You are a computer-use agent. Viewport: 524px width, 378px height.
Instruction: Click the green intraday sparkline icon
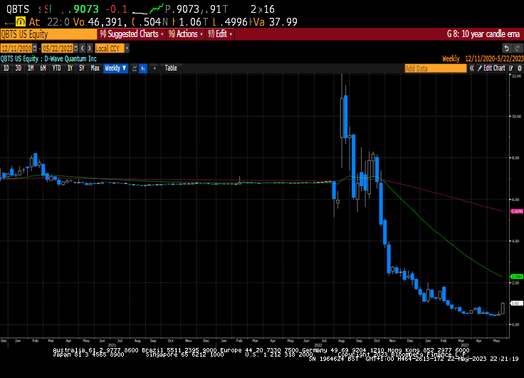click(156, 9)
